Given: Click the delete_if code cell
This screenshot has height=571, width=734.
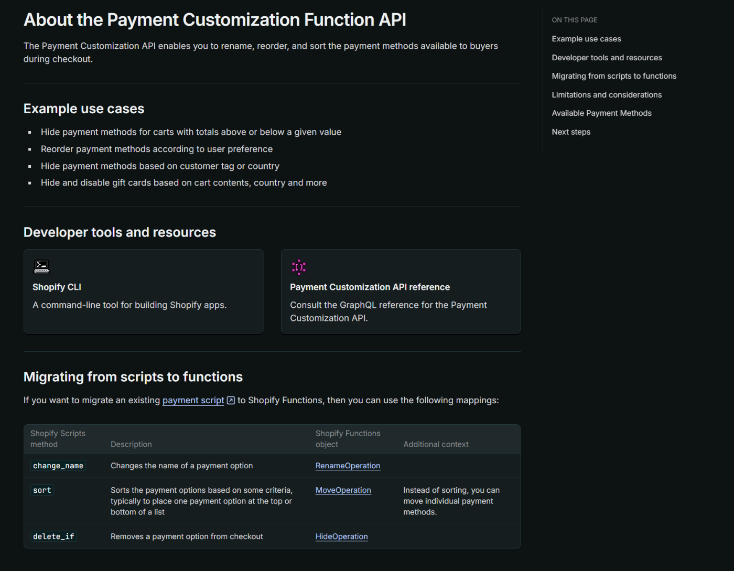Looking at the screenshot, I should click(x=53, y=536).
